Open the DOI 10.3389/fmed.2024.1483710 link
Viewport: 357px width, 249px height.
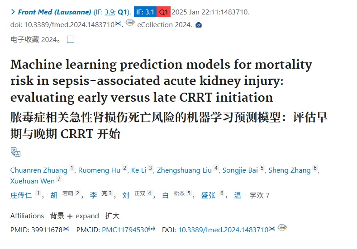[x=223, y=230]
